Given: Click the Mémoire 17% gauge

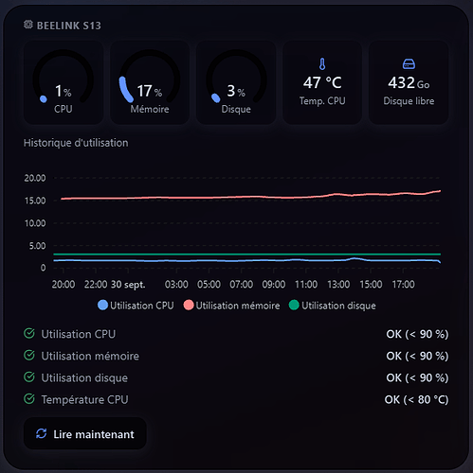Looking at the screenshot, I should [x=150, y=82].
